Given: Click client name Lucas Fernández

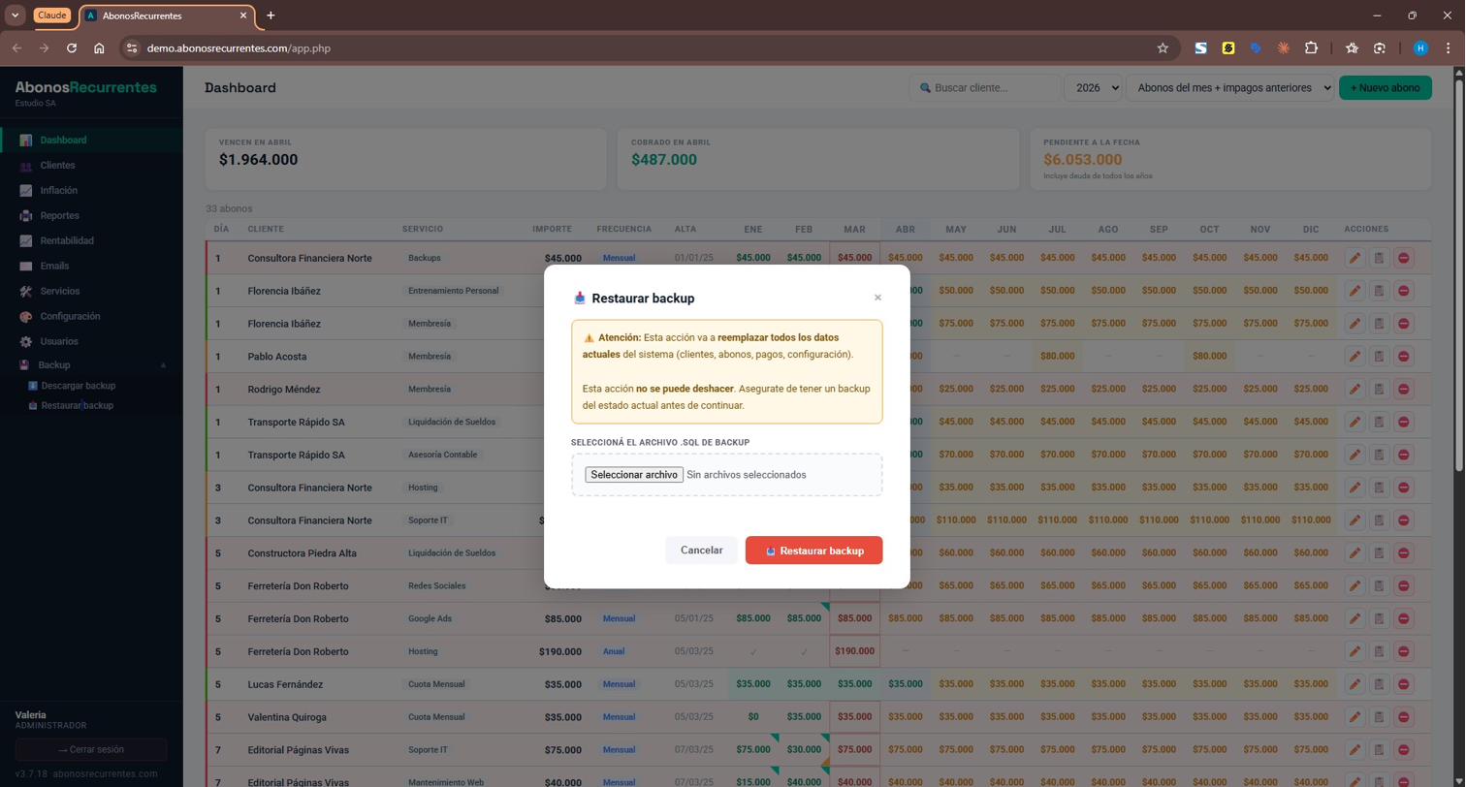Looking at the screenshot, I should pyautogui.click(x=285, y=684).
